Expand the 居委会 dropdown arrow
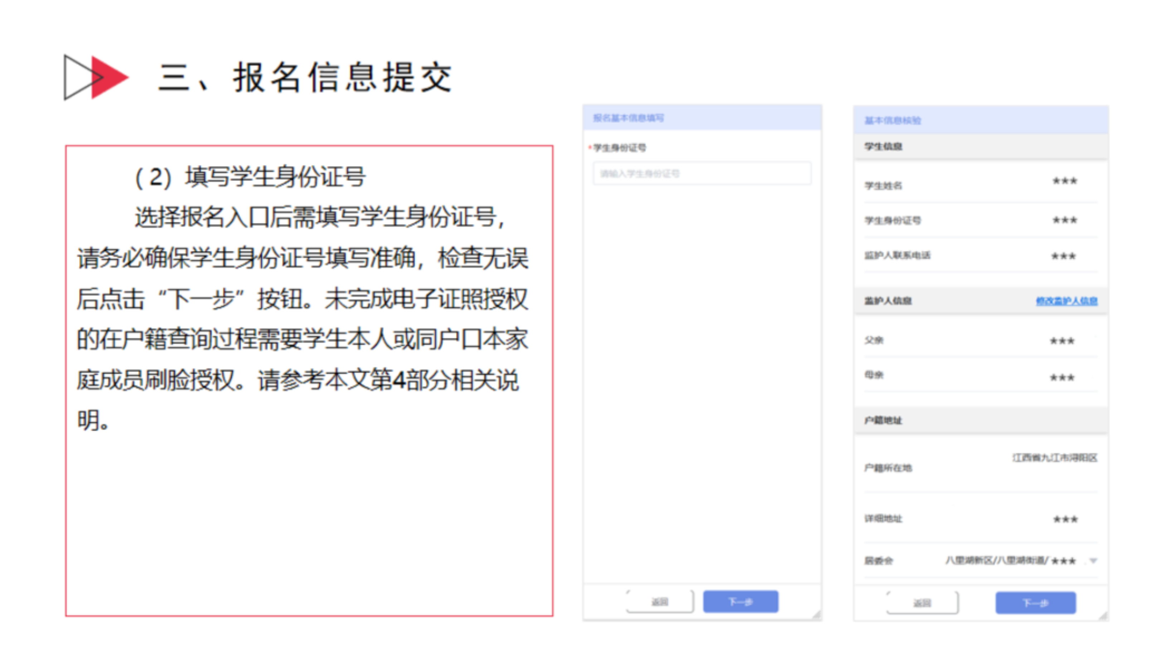 [1093, 561]
